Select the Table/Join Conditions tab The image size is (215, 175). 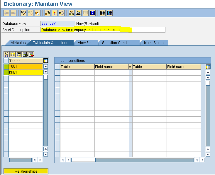click(x=50, y=43)
